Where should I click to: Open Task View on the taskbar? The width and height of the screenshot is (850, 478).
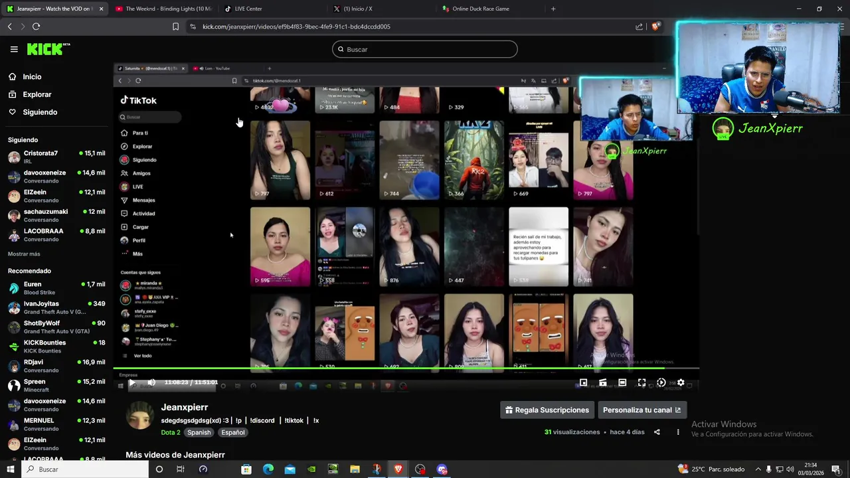point(180,469)
